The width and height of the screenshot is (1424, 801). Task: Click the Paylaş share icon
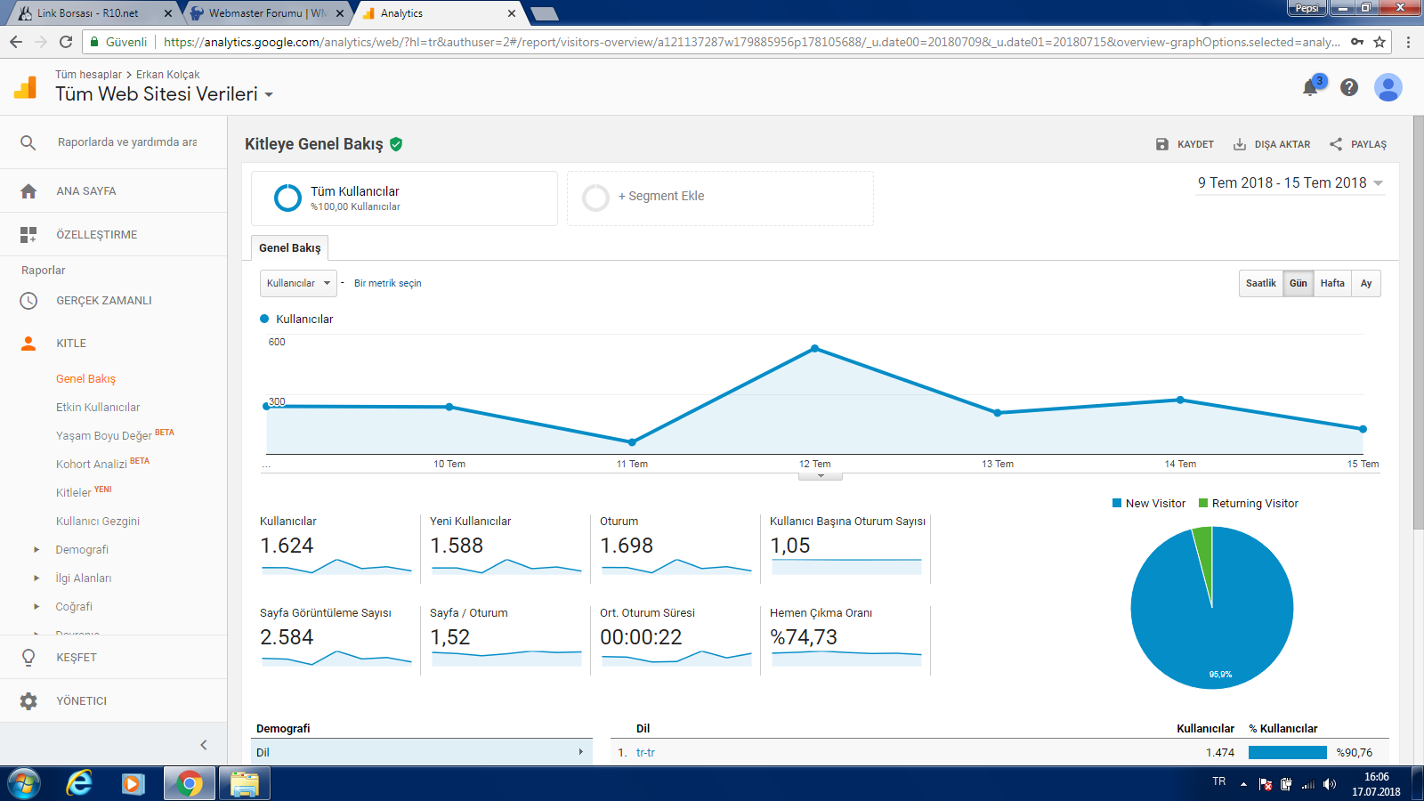(1336, 144)
